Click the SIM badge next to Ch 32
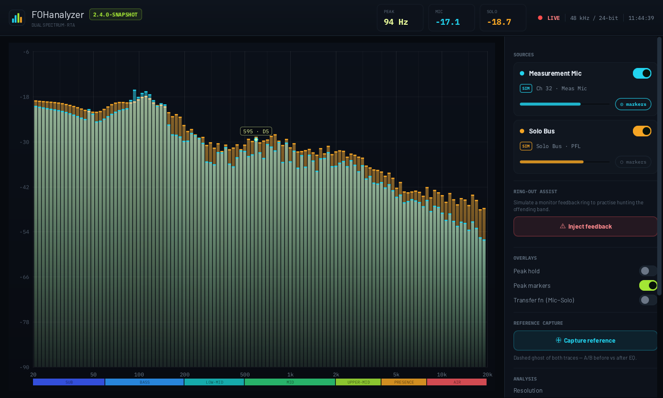The height and width of the screenshot is (398, 663). click(x=526, y=88)
